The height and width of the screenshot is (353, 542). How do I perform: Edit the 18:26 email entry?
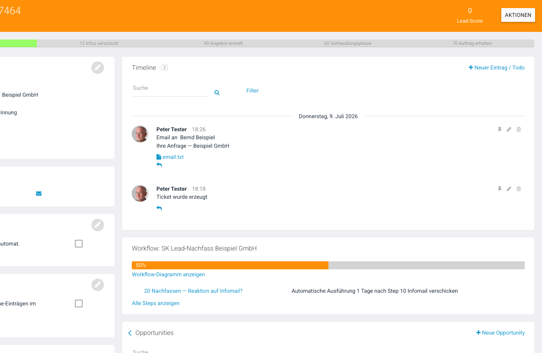509,129
